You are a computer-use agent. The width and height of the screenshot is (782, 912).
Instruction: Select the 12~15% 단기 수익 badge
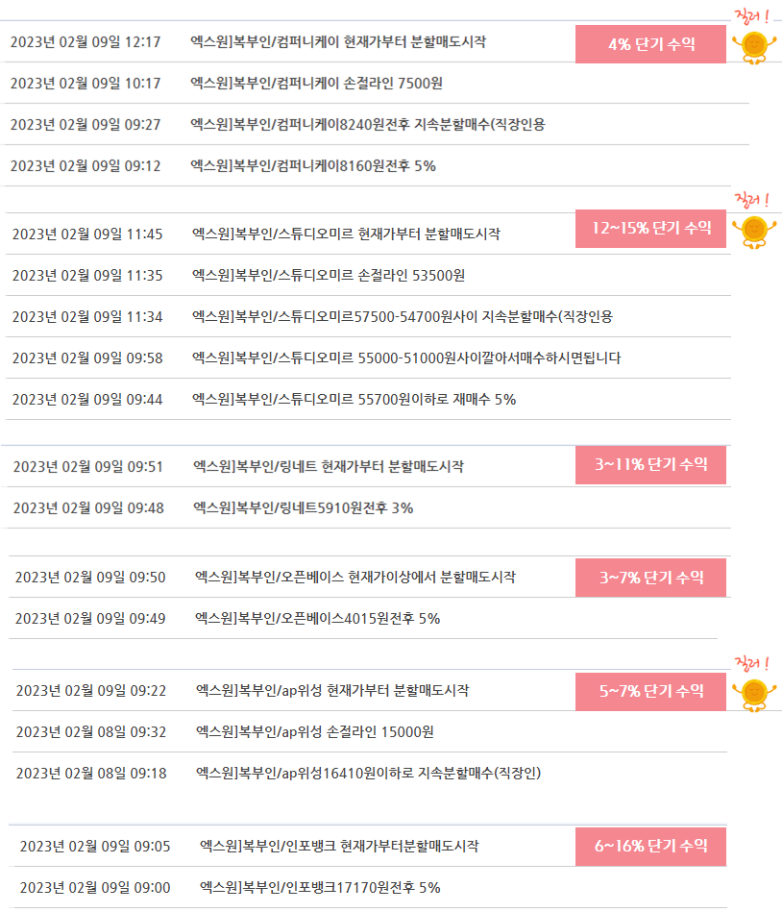tap(650, 229)
